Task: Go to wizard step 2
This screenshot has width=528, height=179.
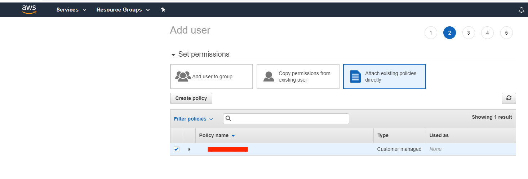Action: click(449, 33)
